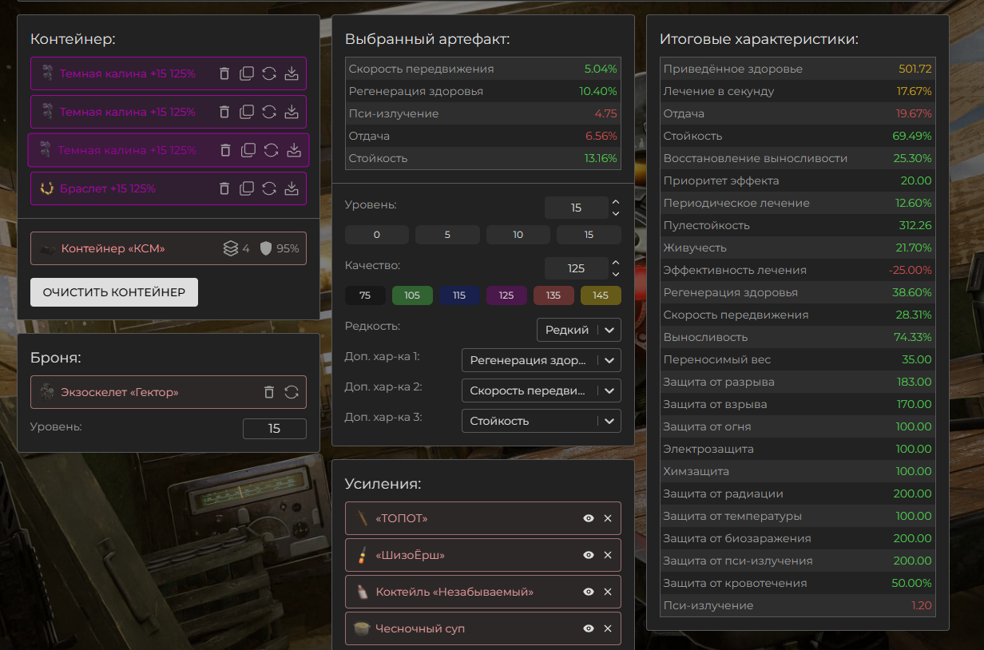Duplicate the highlighted Темная калина artifact

248,150
